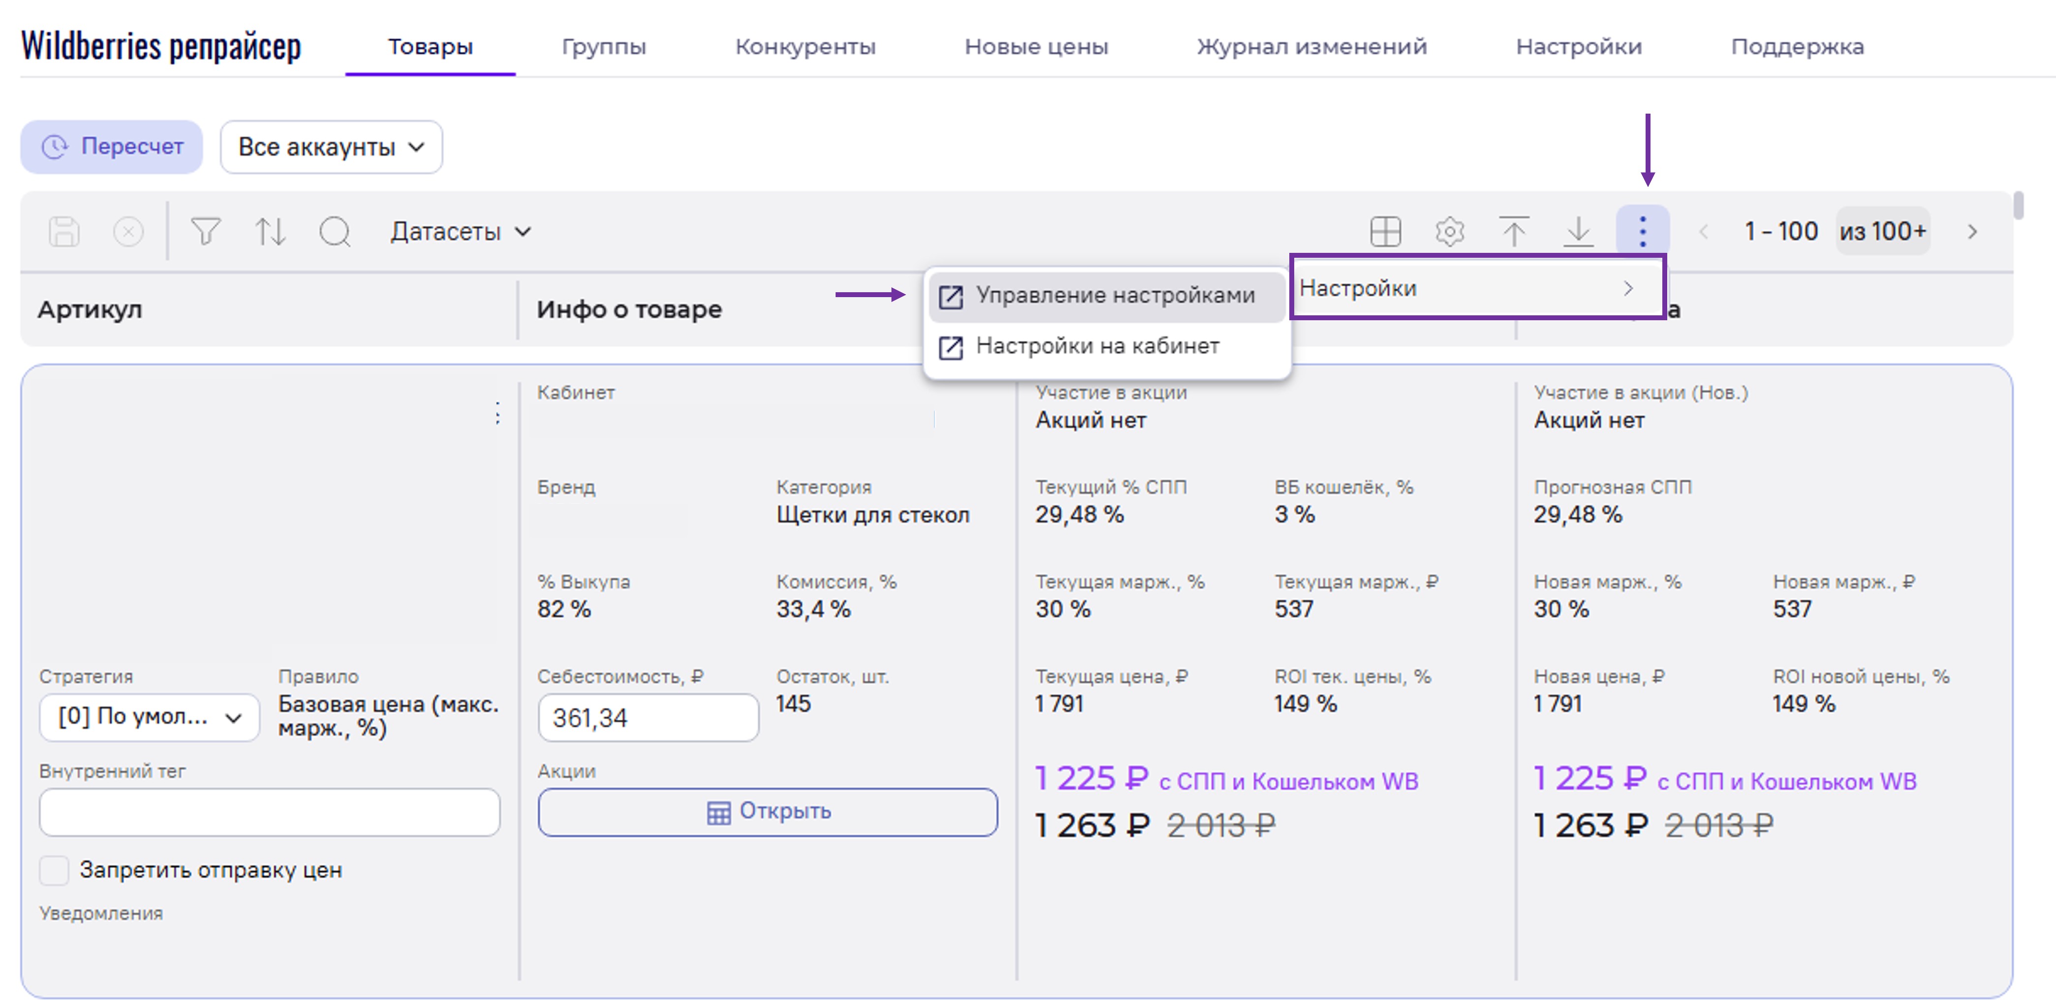Click the upload arrow icon
Viewport: 2056px width, 1006px height.
click(1513, 232)
